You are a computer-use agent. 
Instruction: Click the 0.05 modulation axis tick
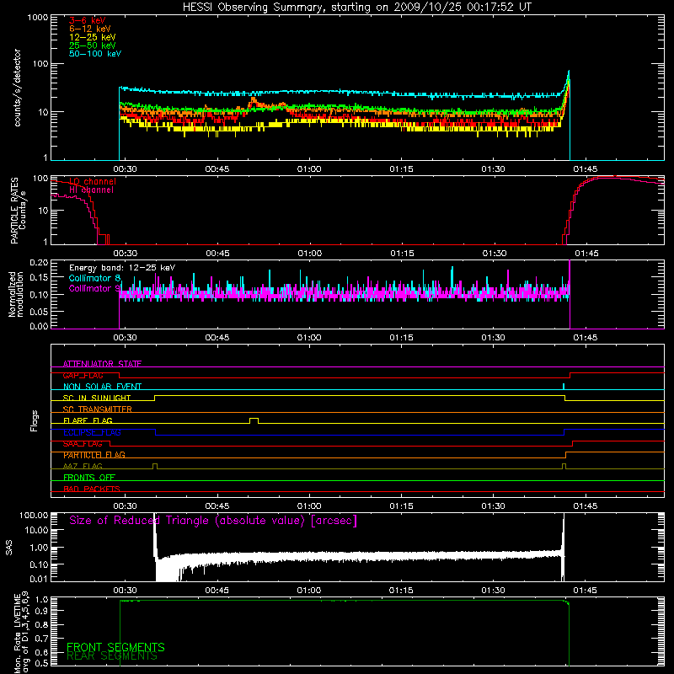[39, 311]
